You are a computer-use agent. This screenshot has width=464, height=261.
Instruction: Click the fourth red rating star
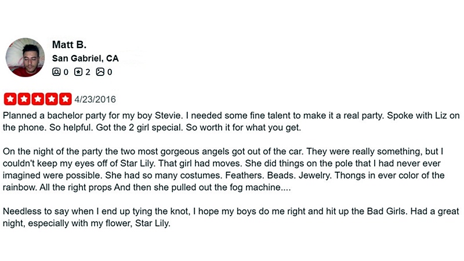[52, 99]
